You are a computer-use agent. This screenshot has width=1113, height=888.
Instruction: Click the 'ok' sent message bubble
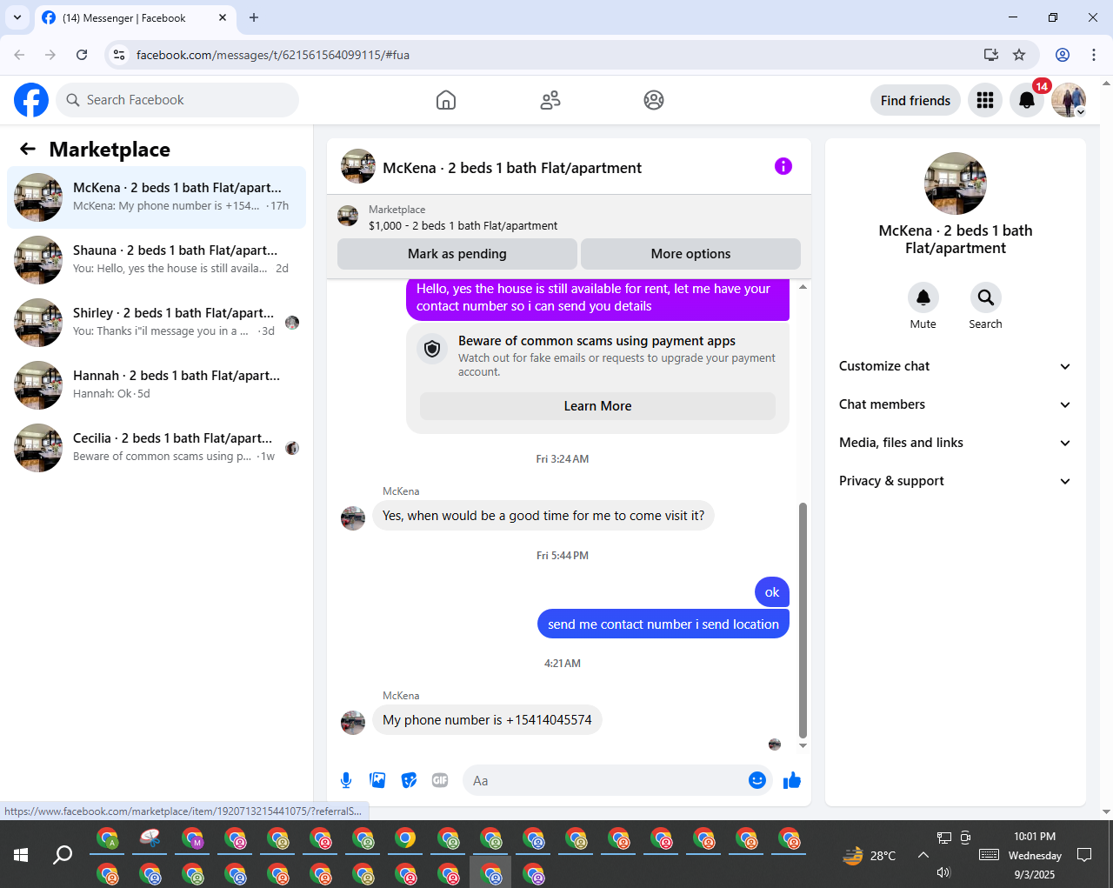[772, 592]
